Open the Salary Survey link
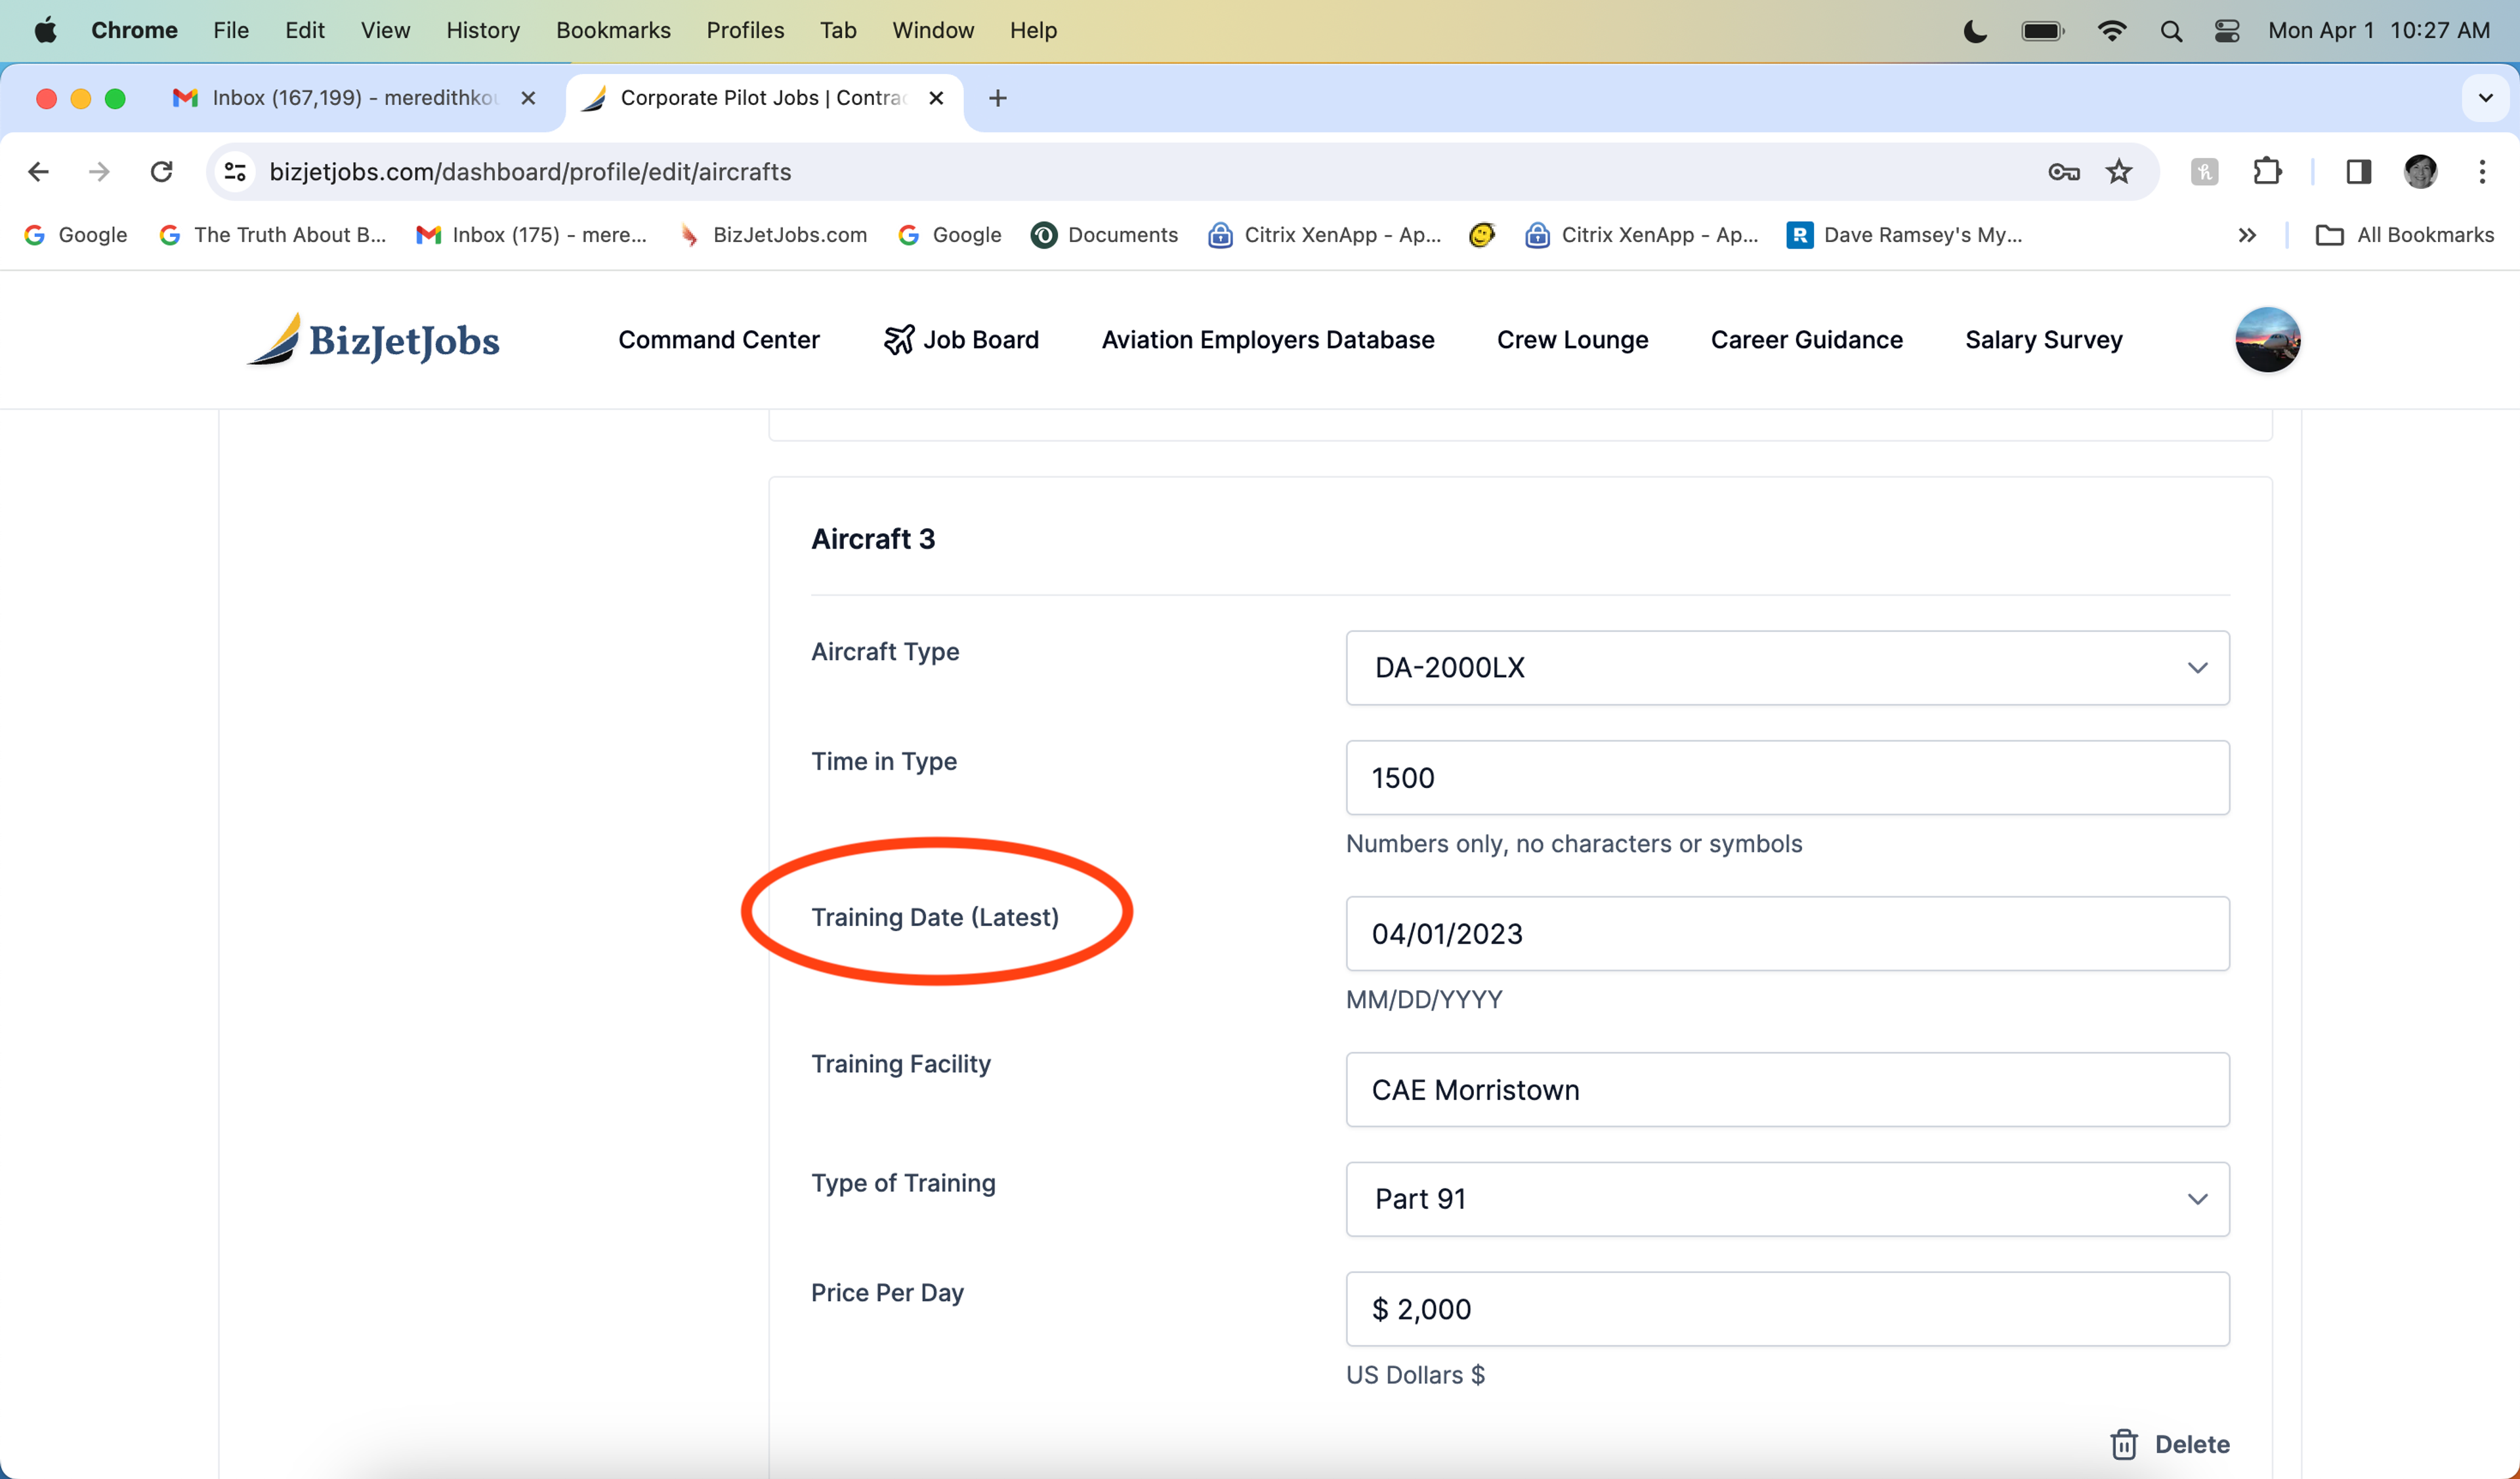Screen dimensions: 2520x1479 pos(2043,340)
